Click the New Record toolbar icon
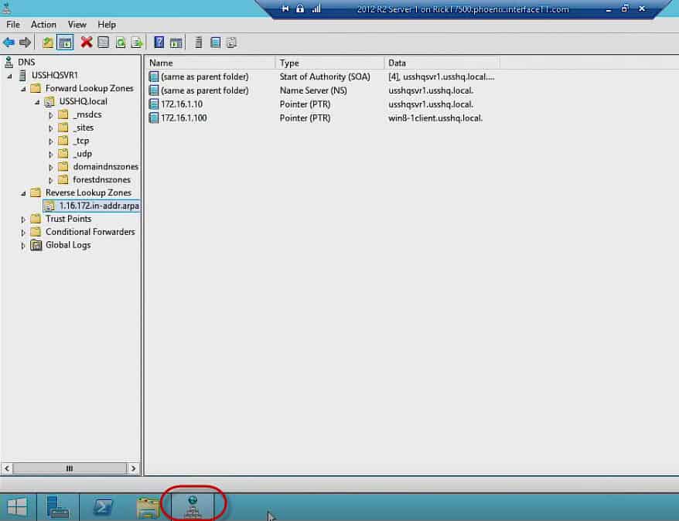679x521 pixels. [215, 43]
